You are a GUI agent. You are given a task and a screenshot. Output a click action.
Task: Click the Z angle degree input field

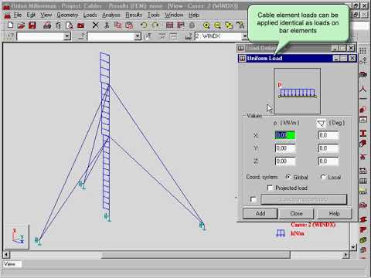[x=328, y=161]
